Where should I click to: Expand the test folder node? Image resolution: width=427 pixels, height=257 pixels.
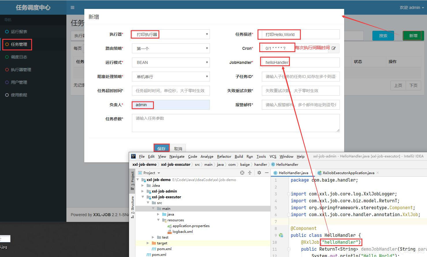[x=153, y=237]
